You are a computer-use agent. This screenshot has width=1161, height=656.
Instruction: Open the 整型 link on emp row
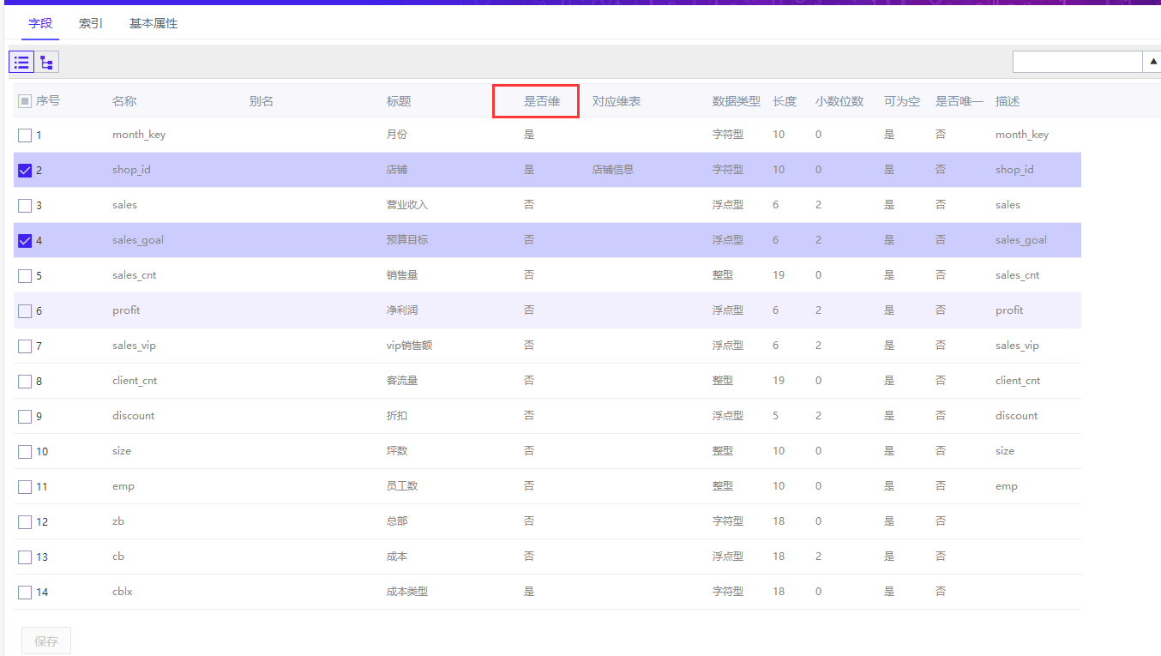tap(723, 485)
